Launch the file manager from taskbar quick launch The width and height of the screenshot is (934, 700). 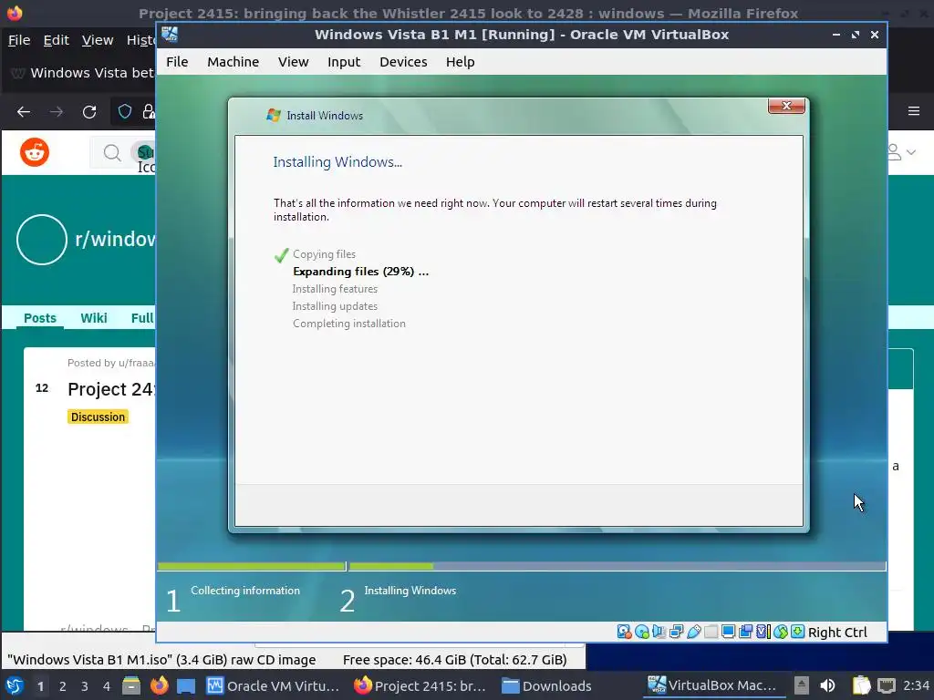pos(131,685)
